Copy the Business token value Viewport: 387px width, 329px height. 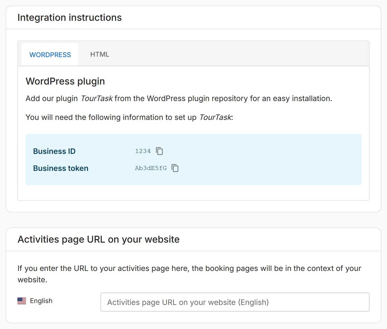click(x=175, y=168)
